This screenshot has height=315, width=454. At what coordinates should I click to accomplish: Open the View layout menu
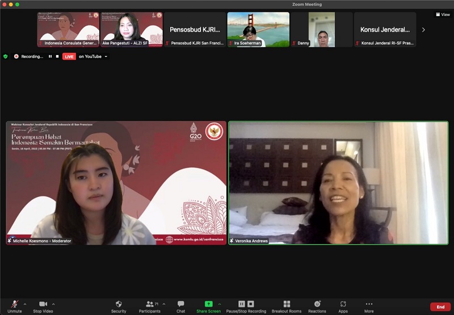point(443,15)
